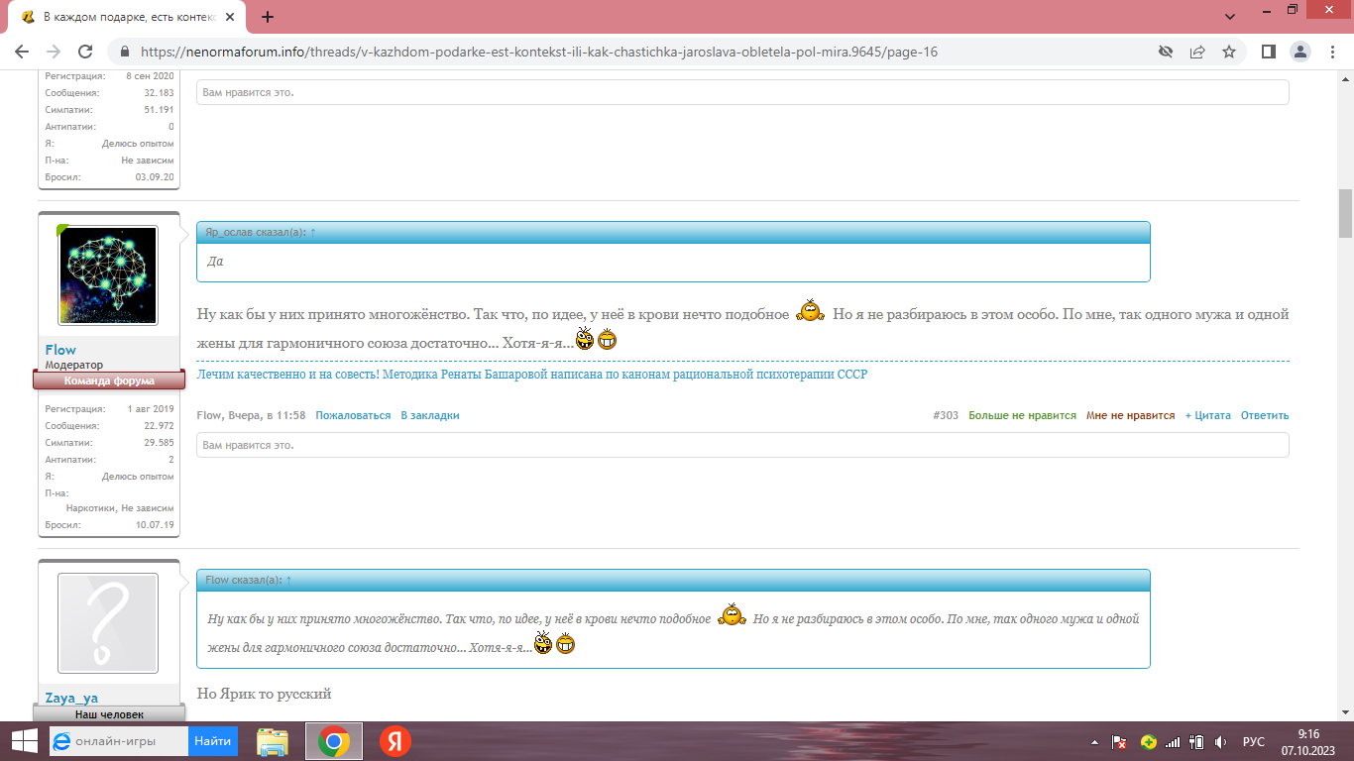The width and height of the screenshot is (1354, 761).
Task: Click the Windows Start button
Action: point(23,741)
